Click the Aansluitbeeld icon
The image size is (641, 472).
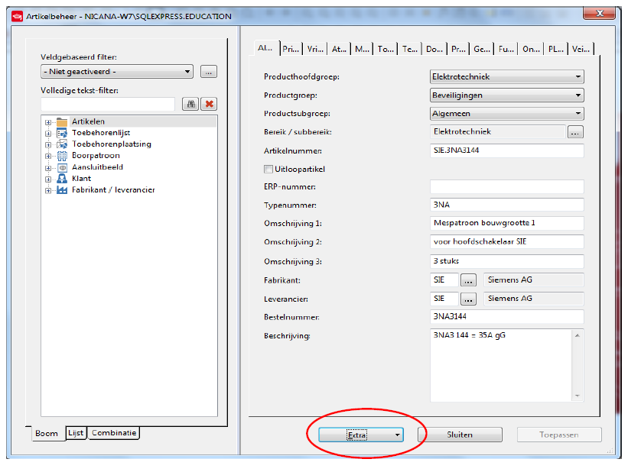pyautogui.click(x=62, y=167)
